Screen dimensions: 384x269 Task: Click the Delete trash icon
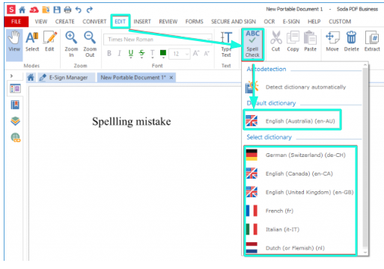click(352, 41)
